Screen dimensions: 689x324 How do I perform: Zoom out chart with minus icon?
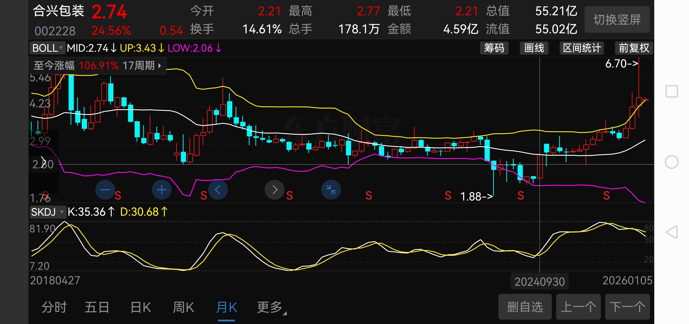(x=105, y=190)
